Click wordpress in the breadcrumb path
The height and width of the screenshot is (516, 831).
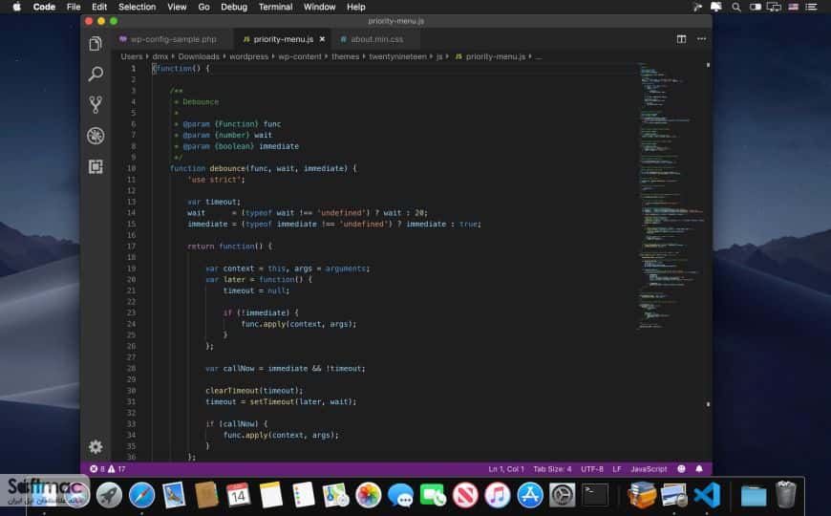coord(248,56)
